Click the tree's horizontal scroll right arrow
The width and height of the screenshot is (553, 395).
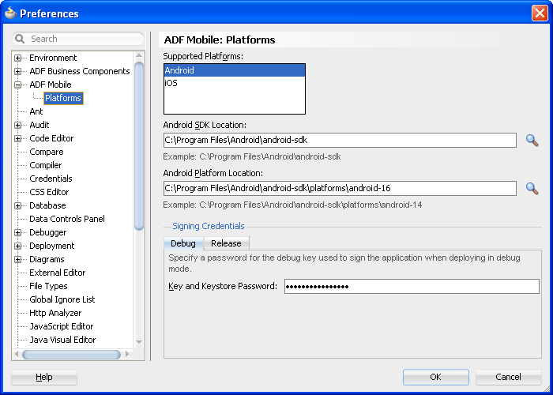click(x=128, y=354)
